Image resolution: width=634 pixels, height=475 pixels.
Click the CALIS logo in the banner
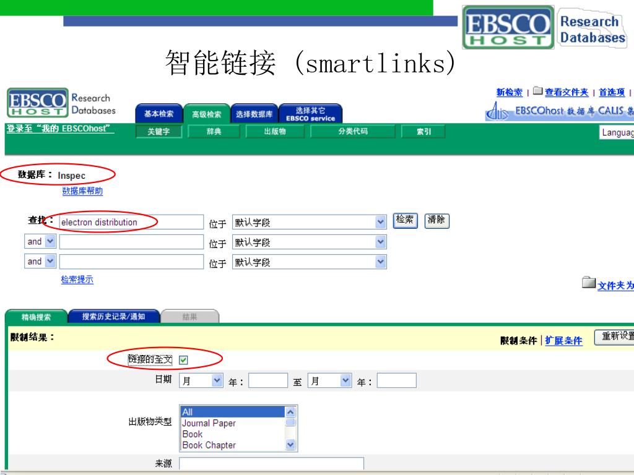(497, 111)
